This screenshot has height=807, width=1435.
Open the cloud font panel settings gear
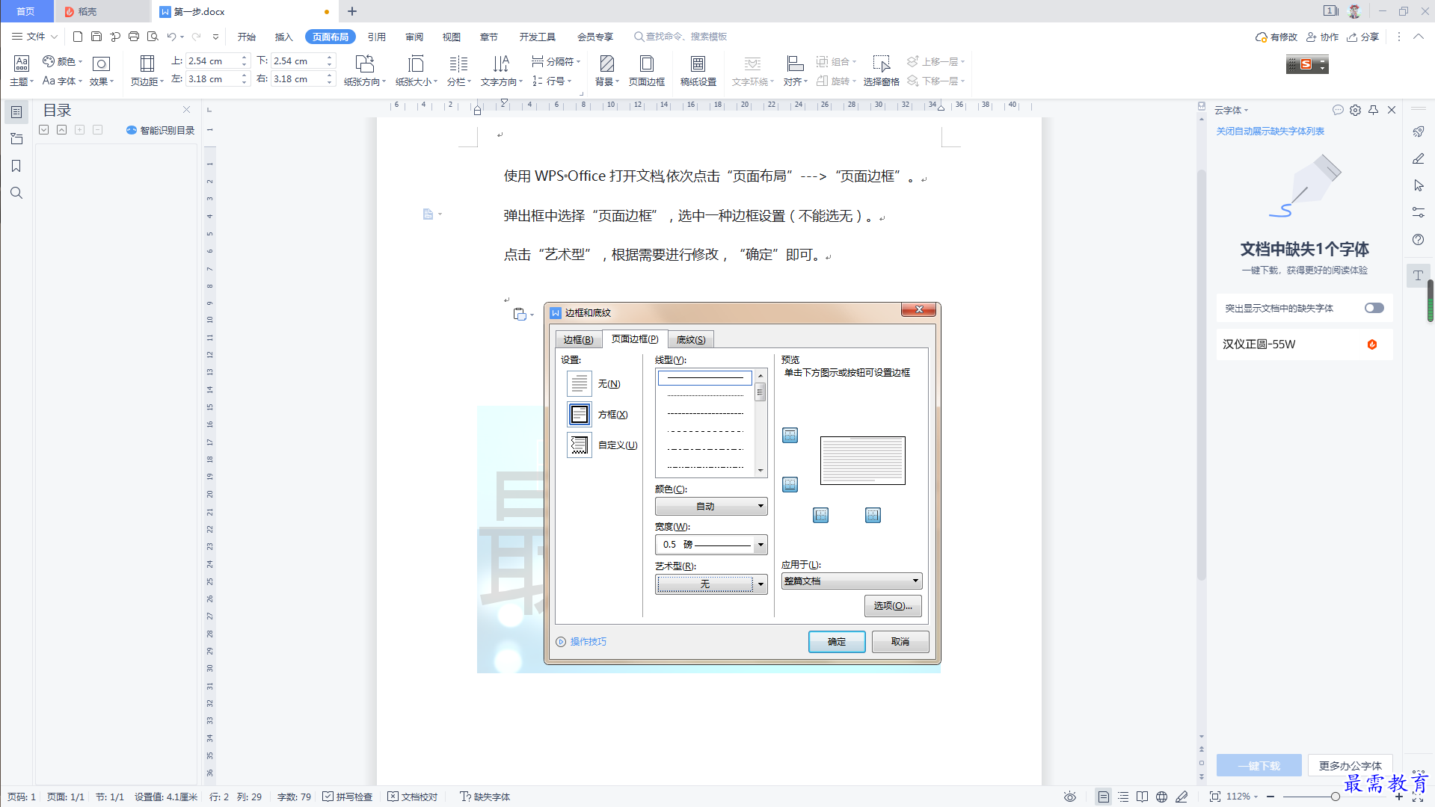[x=1355, y=110]
